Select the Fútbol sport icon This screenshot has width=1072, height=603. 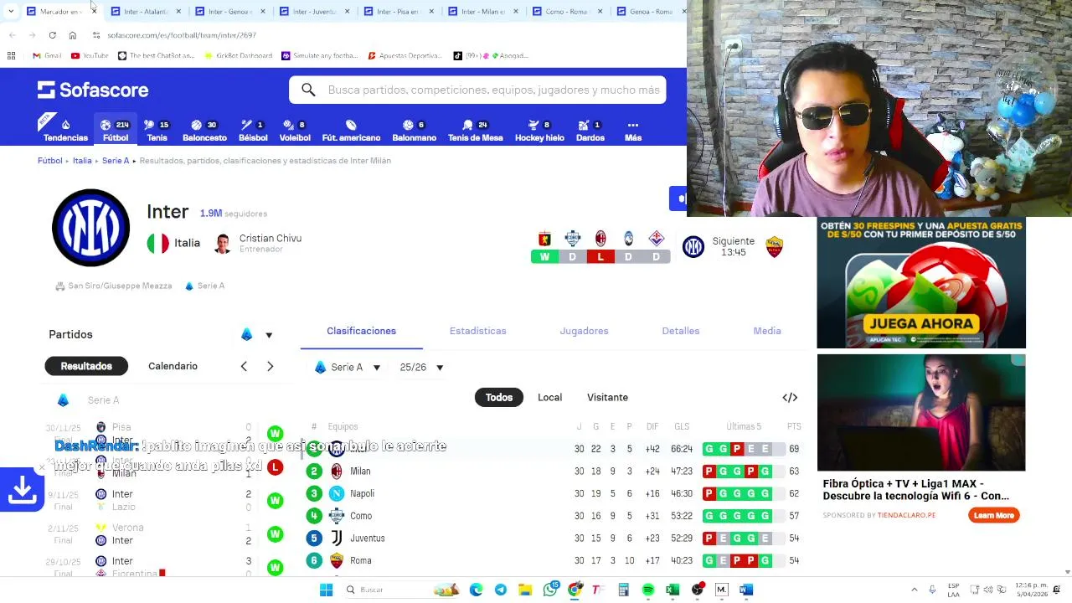116,130
